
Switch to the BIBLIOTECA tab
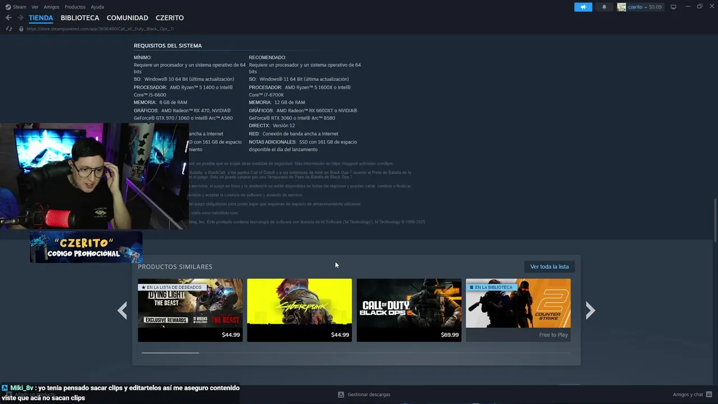pyautogui.click(x=80, y=18)
